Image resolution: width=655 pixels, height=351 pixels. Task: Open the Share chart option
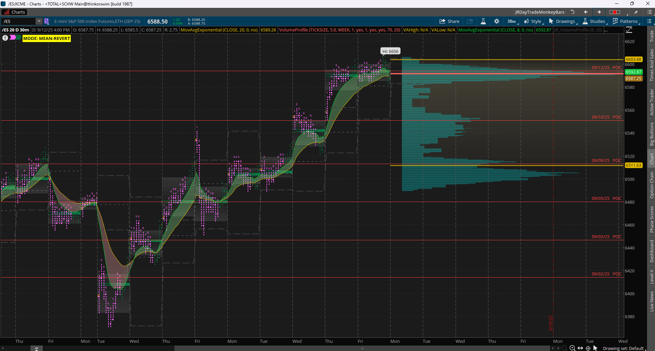tap(449, 21)
